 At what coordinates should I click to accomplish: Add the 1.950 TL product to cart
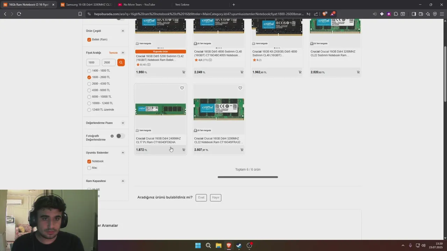pyautogui.click(x=184, y=72)
